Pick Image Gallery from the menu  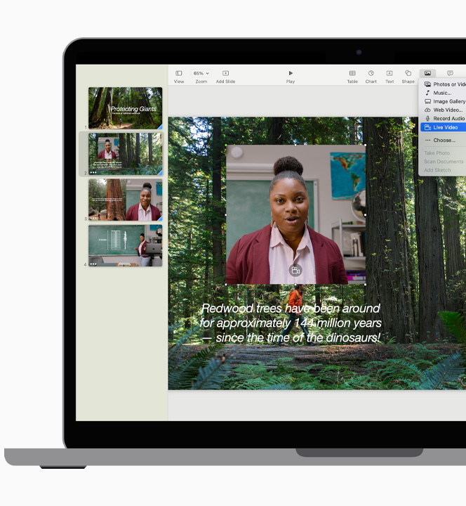click(x=448, y=101)
